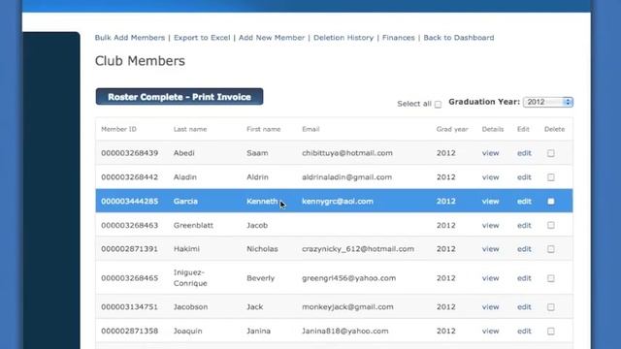Check delete box for Greenblatt
Image resolution: width=621 pixels, height=349 pixels.
pos(551,225)
